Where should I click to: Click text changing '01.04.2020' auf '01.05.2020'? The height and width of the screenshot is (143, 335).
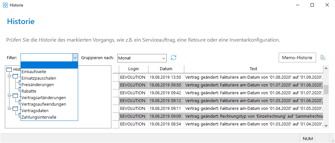click(254, 109)
